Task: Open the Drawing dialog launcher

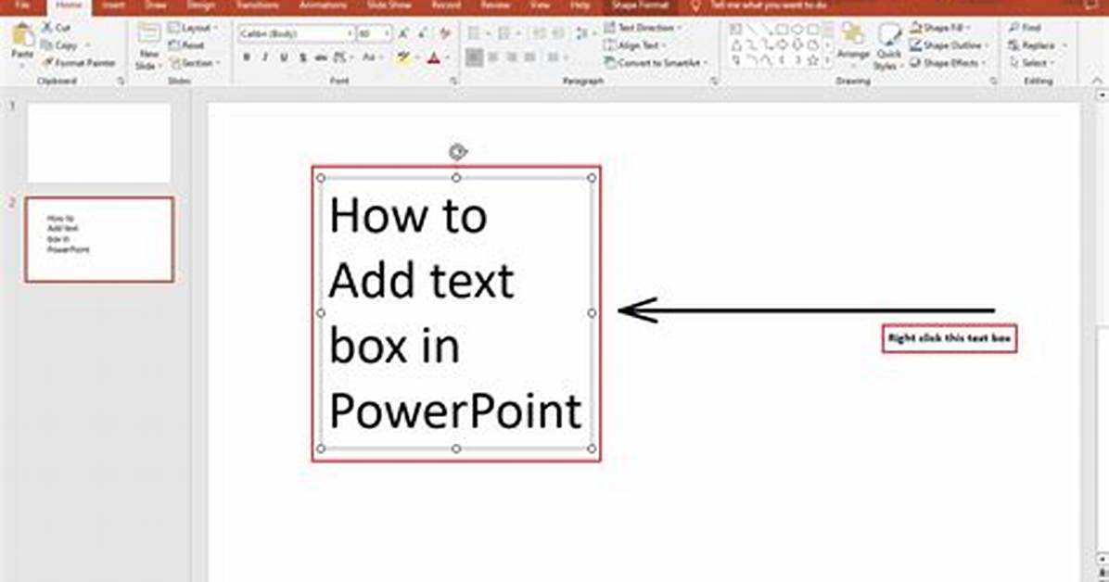Action: (993, 82)
